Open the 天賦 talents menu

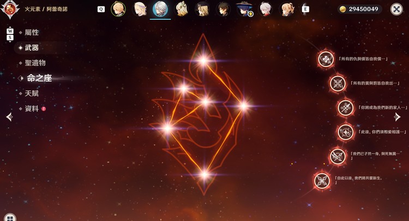pos(32,93)
